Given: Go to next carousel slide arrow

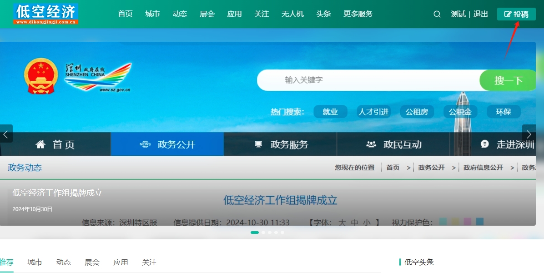Looking at the screenshot, I should pyautogui.click(x=529, y=134).
